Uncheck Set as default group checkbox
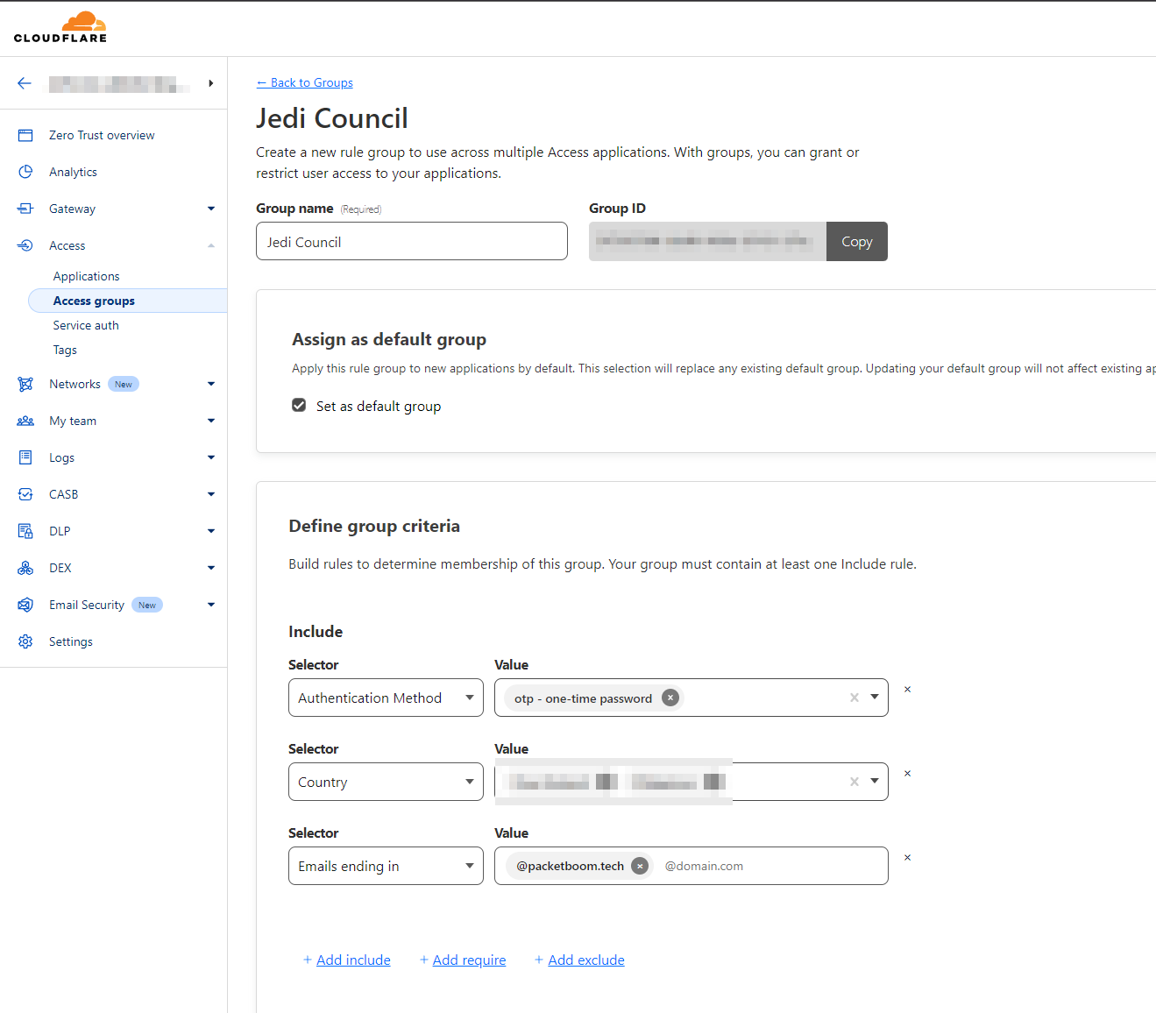1156x1013 pixels. [x=299, y=406]
